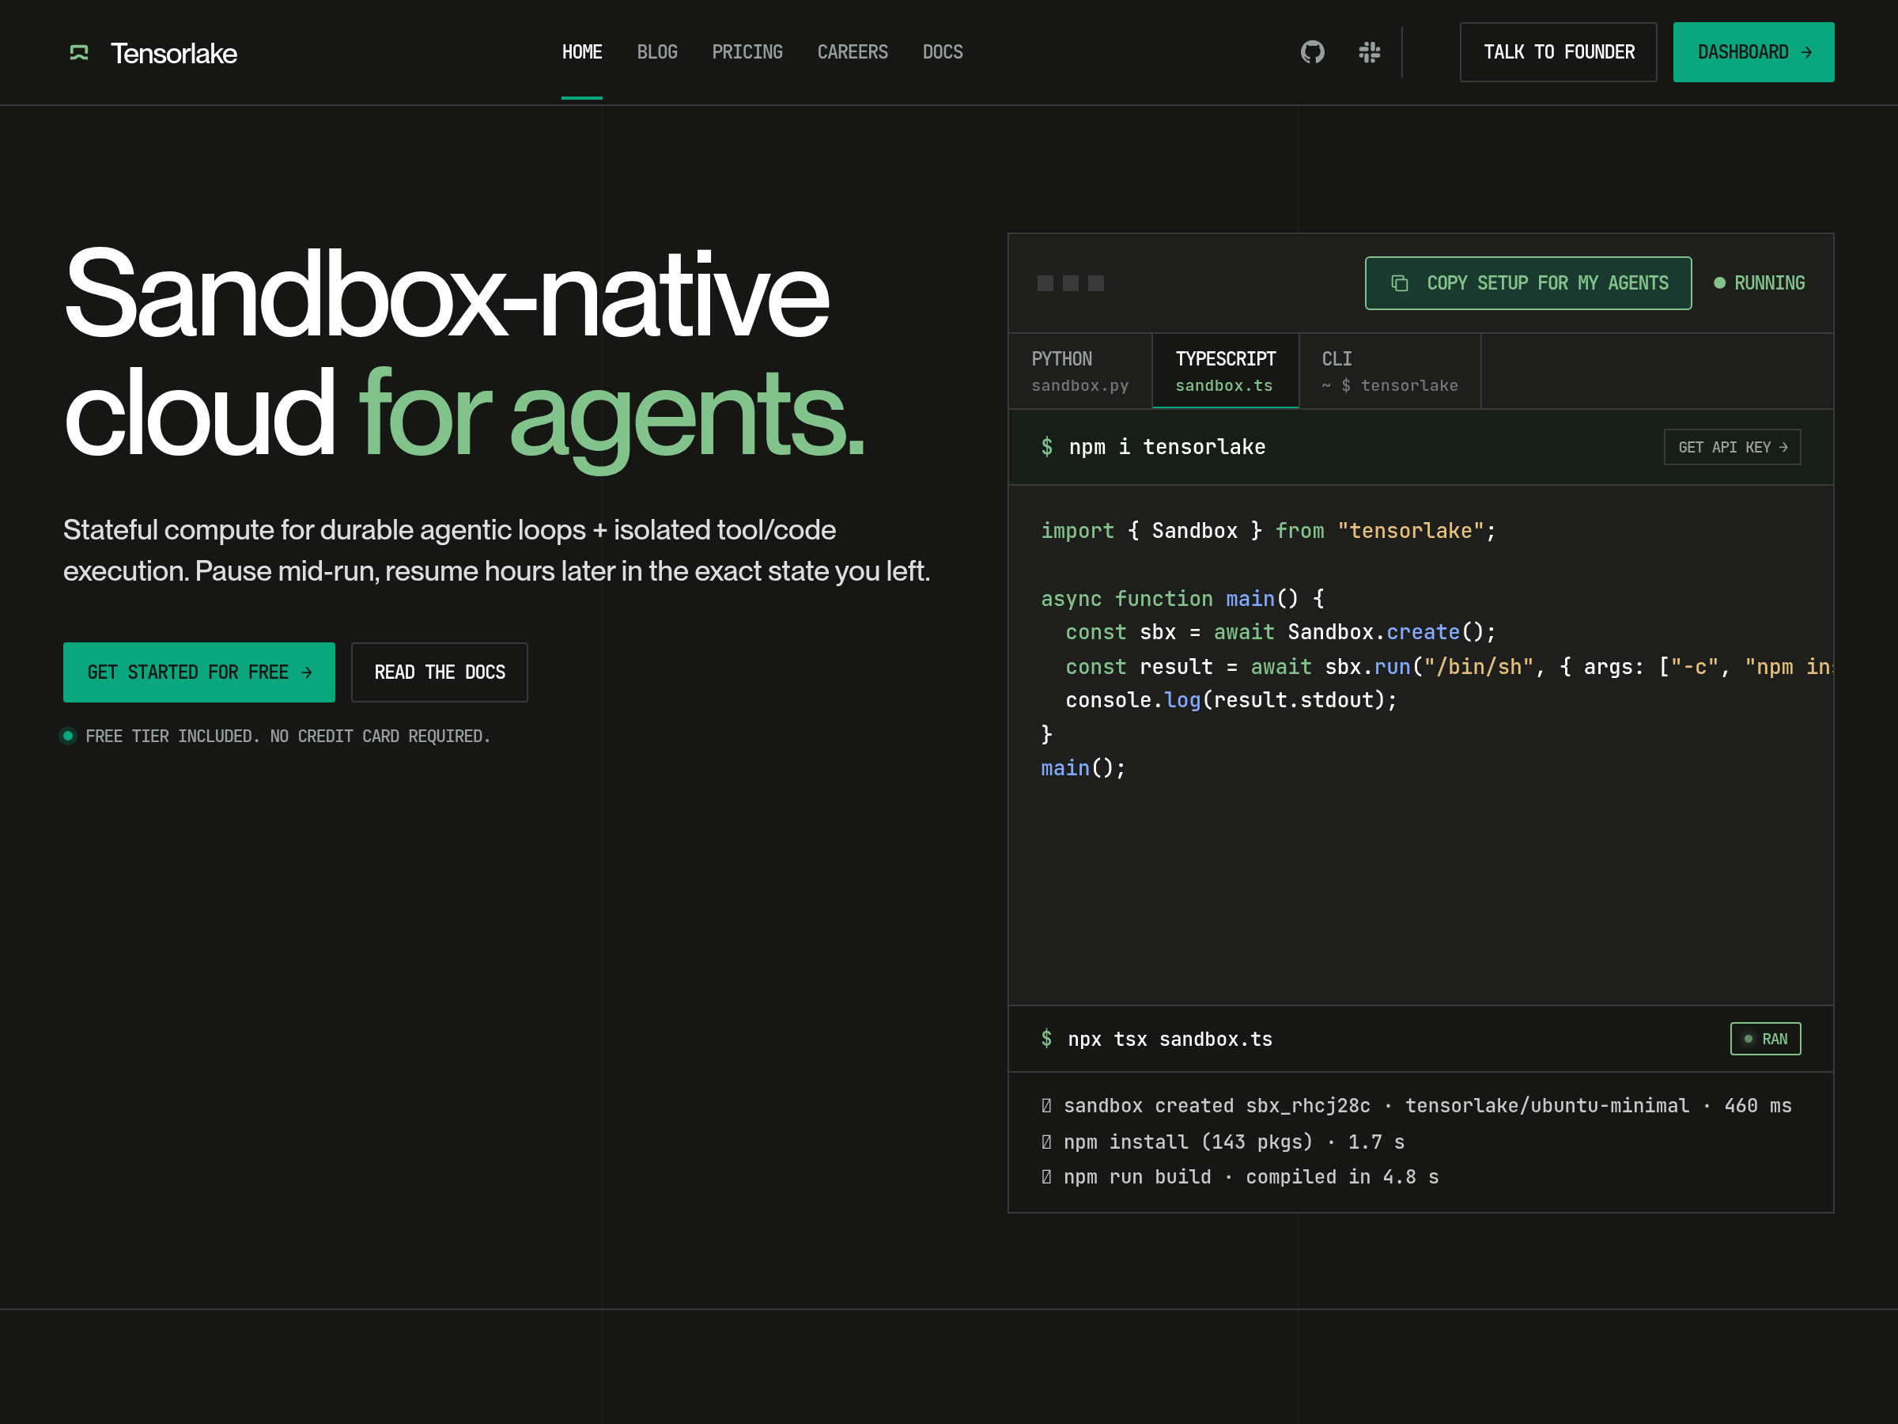Click the GET API KEY link
Image resolution: width=1898 pixels, height=1424 pixels.
click(1733, 447)
